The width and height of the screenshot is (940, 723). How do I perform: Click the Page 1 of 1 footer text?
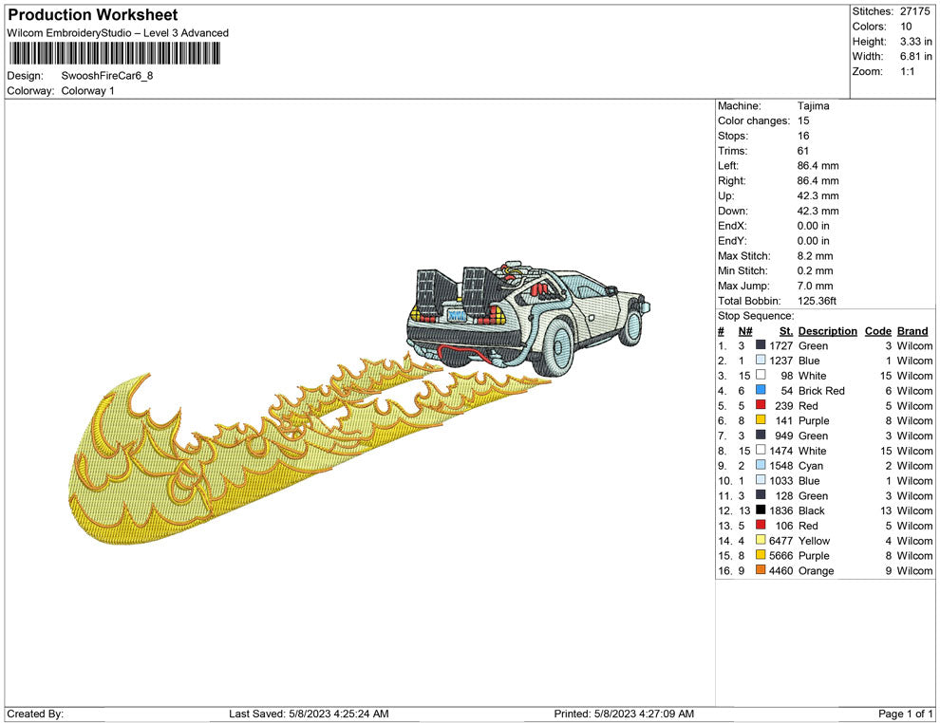click(x=906, y=714)
